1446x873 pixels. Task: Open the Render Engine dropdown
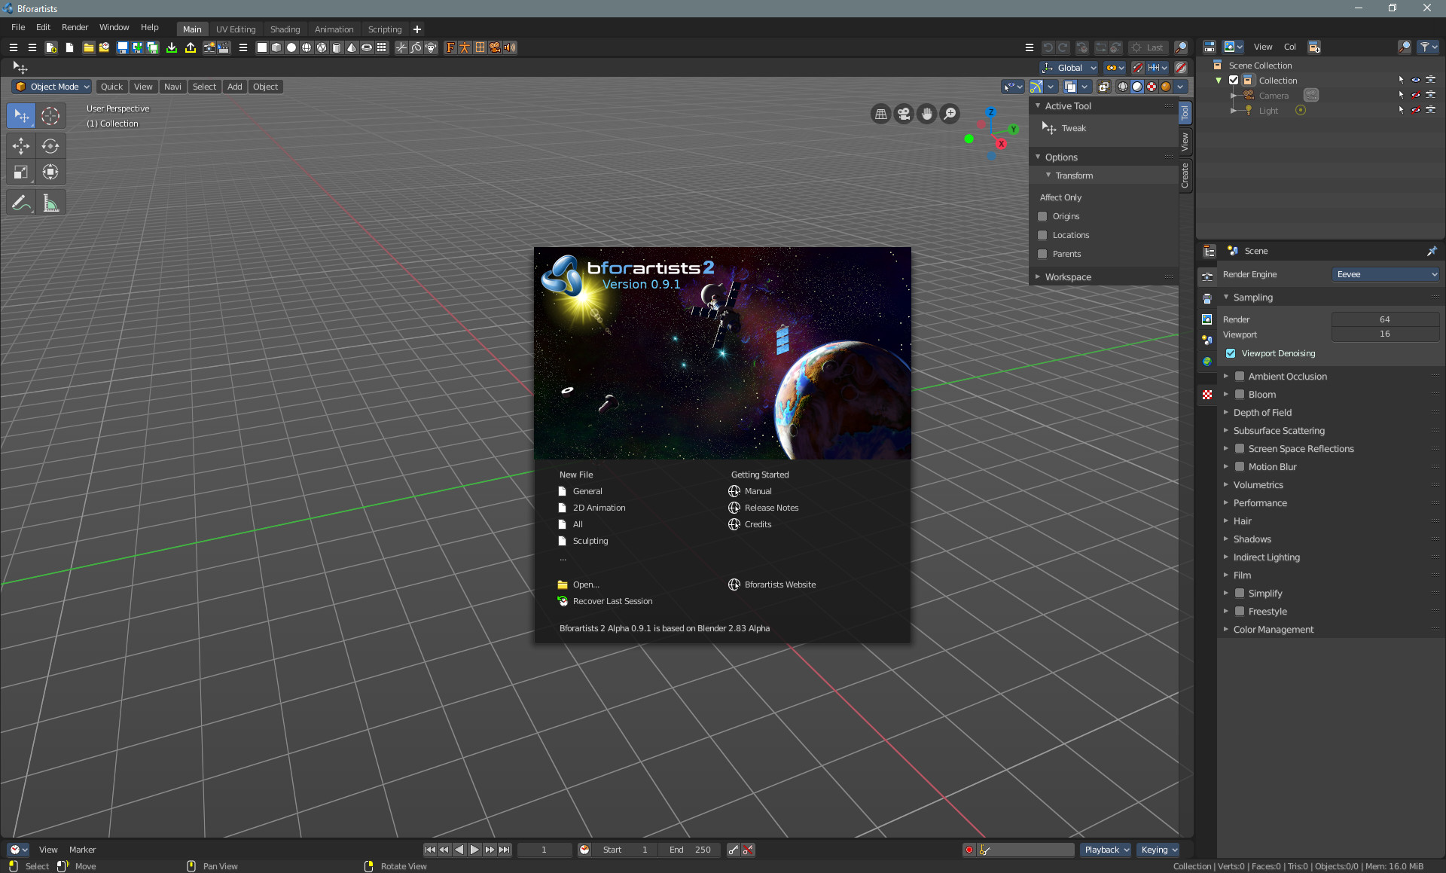point(1385,274)
